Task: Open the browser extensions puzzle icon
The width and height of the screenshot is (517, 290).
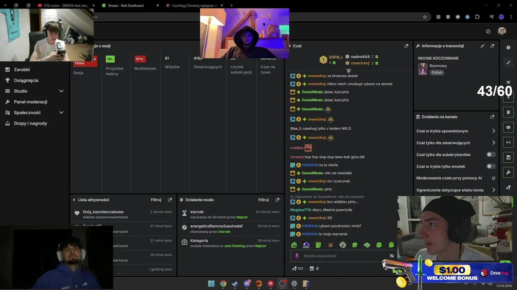Action: [477, 17]
